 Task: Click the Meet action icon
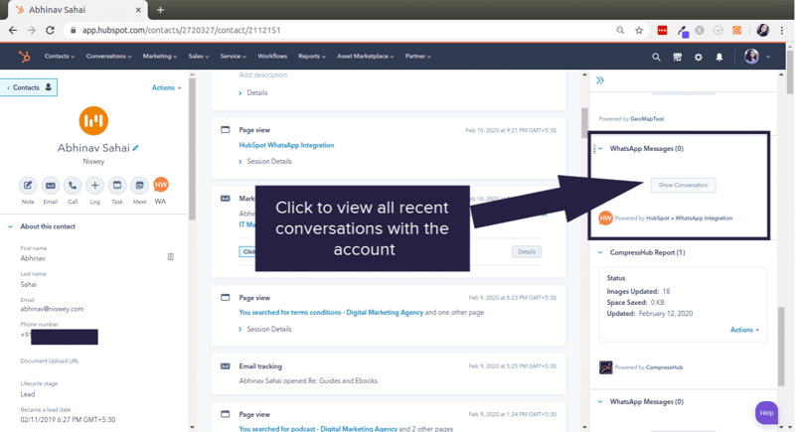point(139,186)
